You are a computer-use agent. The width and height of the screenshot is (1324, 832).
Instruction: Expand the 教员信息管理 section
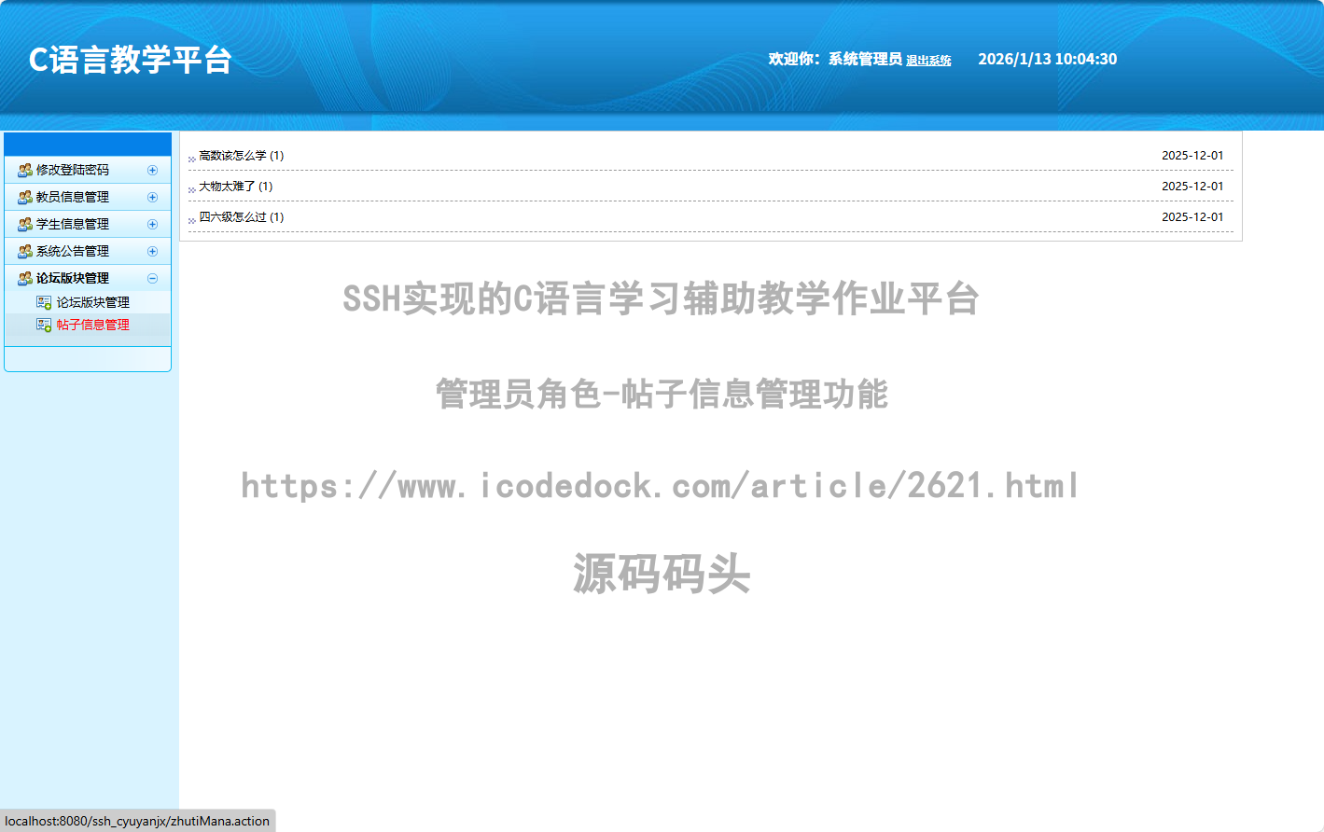point(152,197)
